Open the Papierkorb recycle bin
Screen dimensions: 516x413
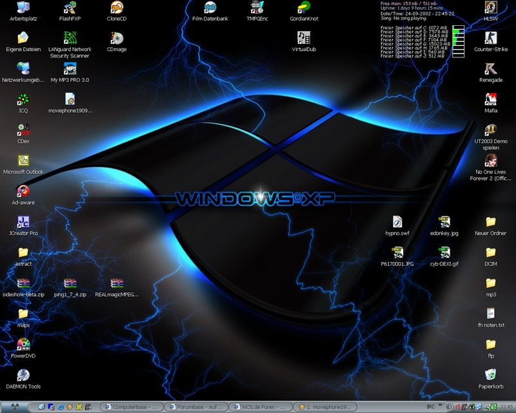491,379
